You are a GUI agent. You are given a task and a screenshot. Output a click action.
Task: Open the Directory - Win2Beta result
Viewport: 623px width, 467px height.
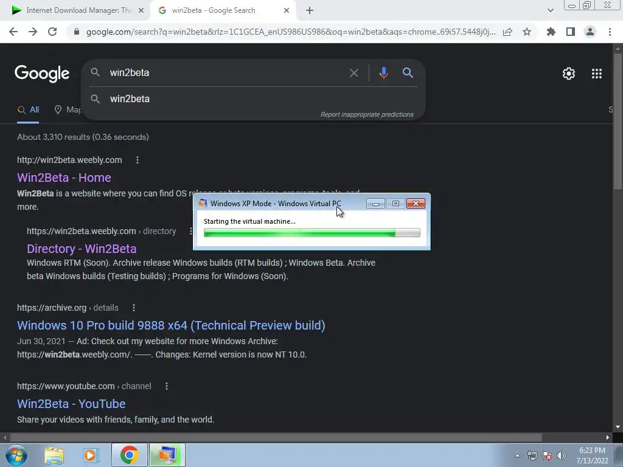pyautogui.click(x=82, y=249)
